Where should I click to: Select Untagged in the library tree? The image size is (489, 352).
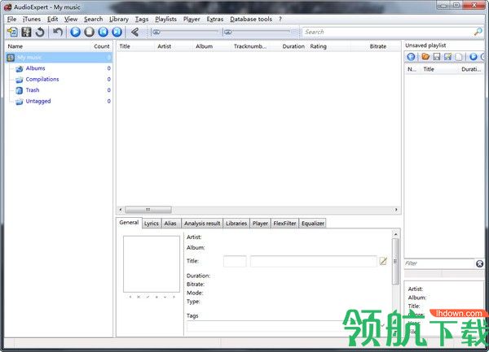[38, 101]
